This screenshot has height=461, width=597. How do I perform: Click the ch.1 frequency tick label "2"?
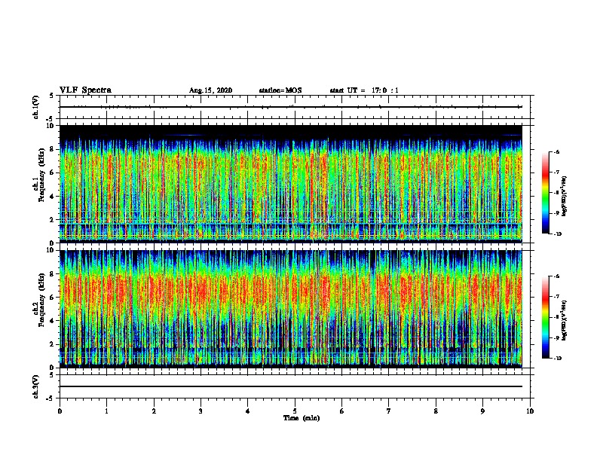pyautogui.click(x=53, y=220)
